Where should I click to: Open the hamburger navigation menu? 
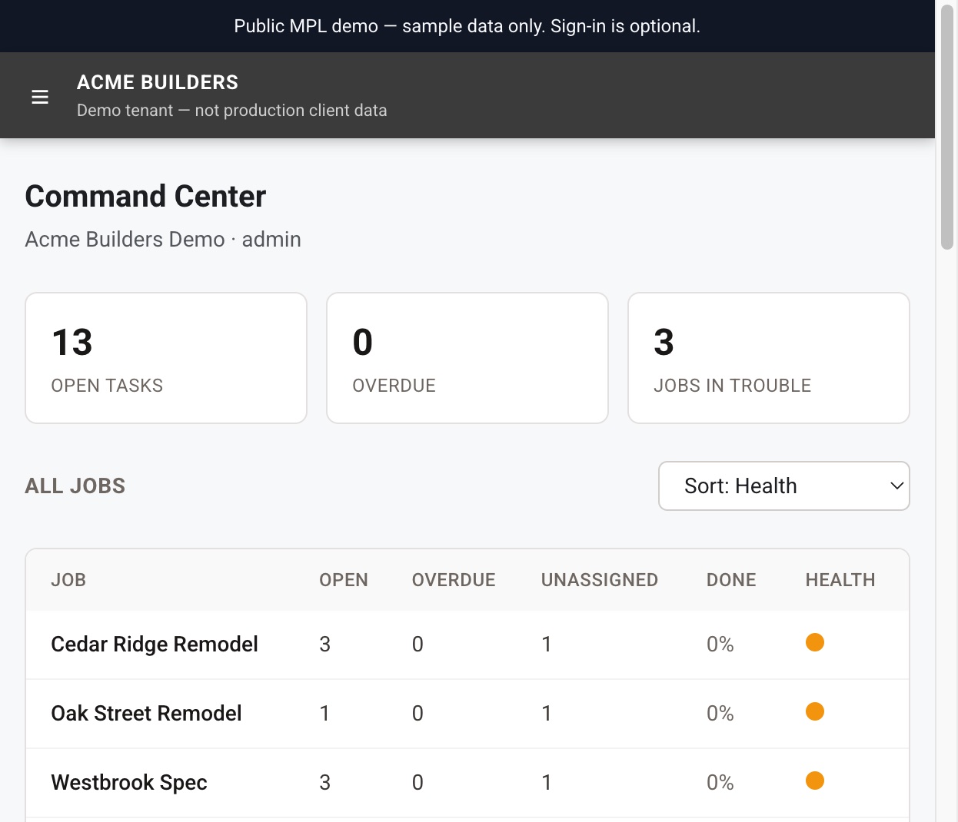pos(40,97)
